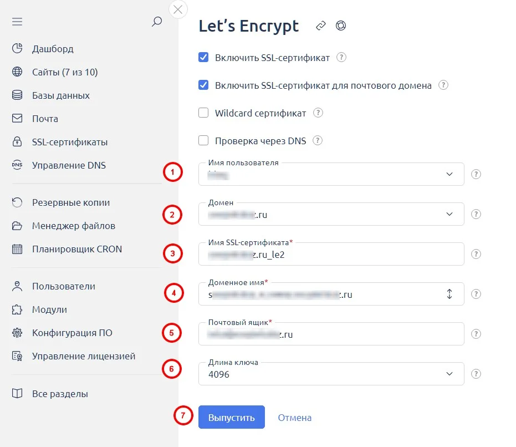Enable the Wildcard сертификат checkbox
Viewport: 516px width, 447px height.
point(203,113)
